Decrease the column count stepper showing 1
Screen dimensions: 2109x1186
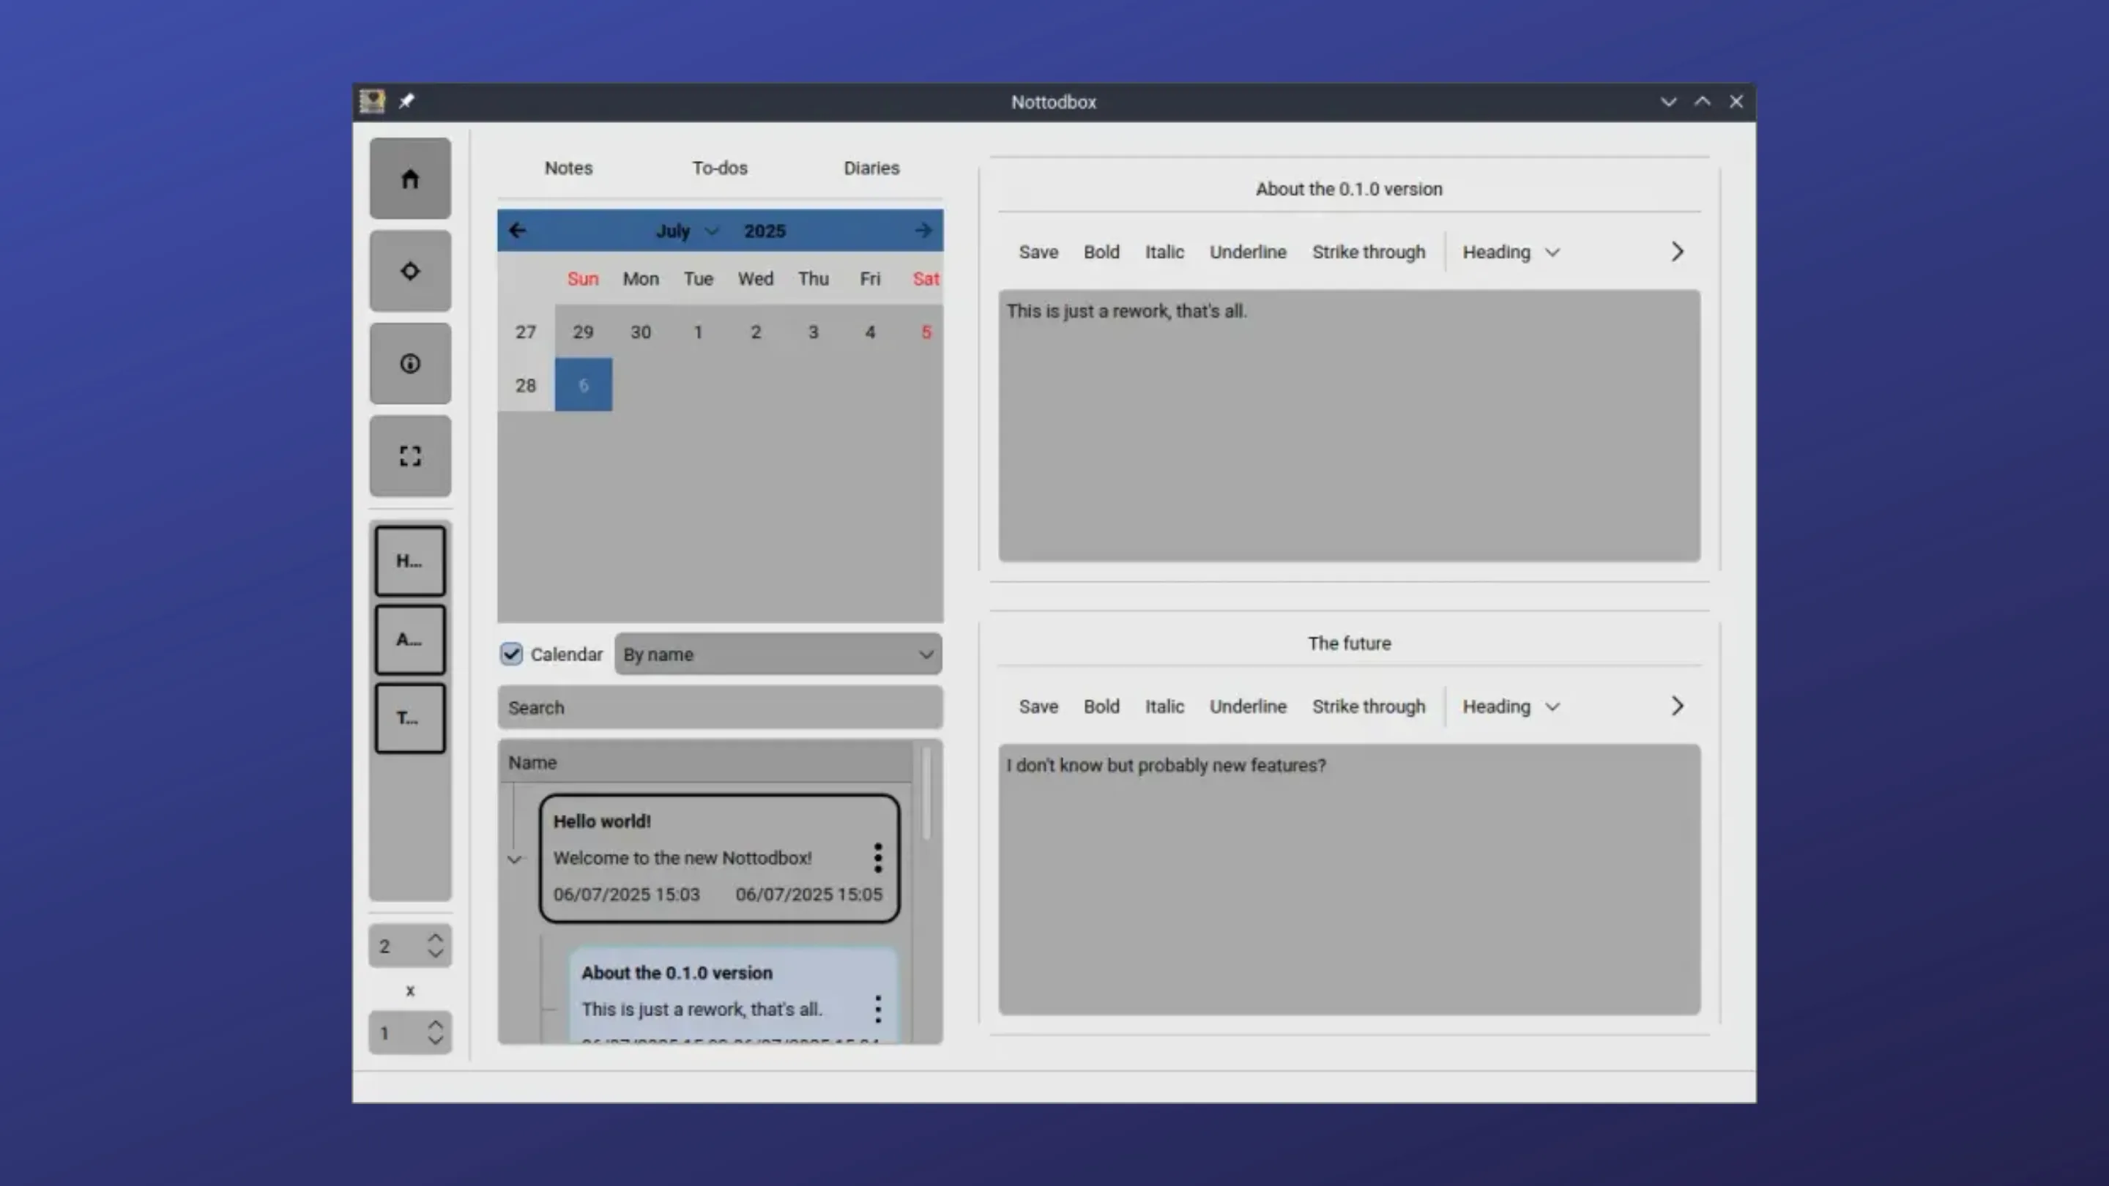(x=436, y=1041)
